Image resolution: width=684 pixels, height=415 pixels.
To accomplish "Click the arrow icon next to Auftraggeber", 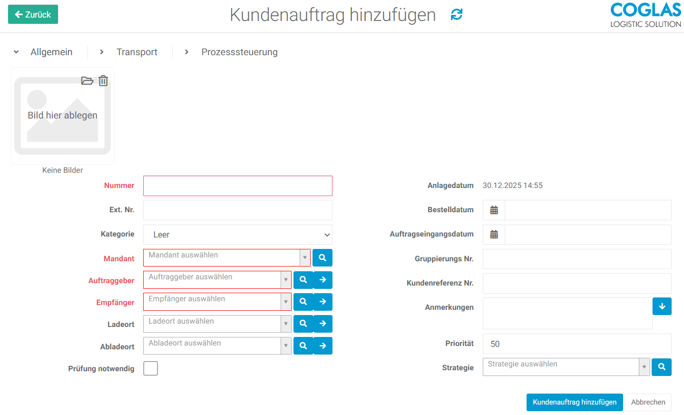I will 323,280.
